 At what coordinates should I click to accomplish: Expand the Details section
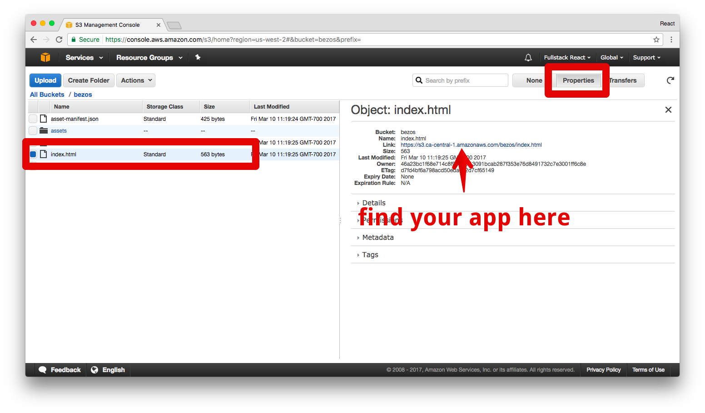pyautogui.click(x=374, y=203)
